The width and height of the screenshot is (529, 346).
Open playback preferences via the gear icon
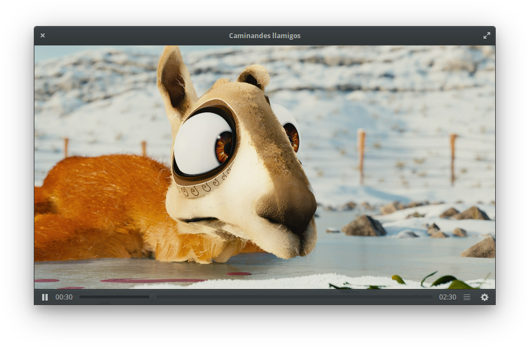485,297
